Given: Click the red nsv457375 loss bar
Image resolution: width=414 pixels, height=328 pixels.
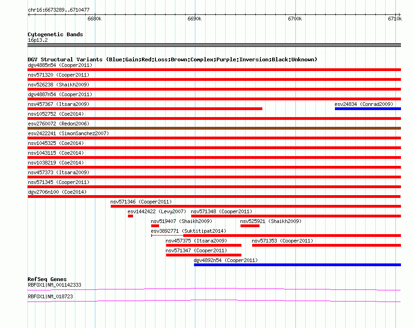Looking at the screenshot, I should click(x=204, y=245).
